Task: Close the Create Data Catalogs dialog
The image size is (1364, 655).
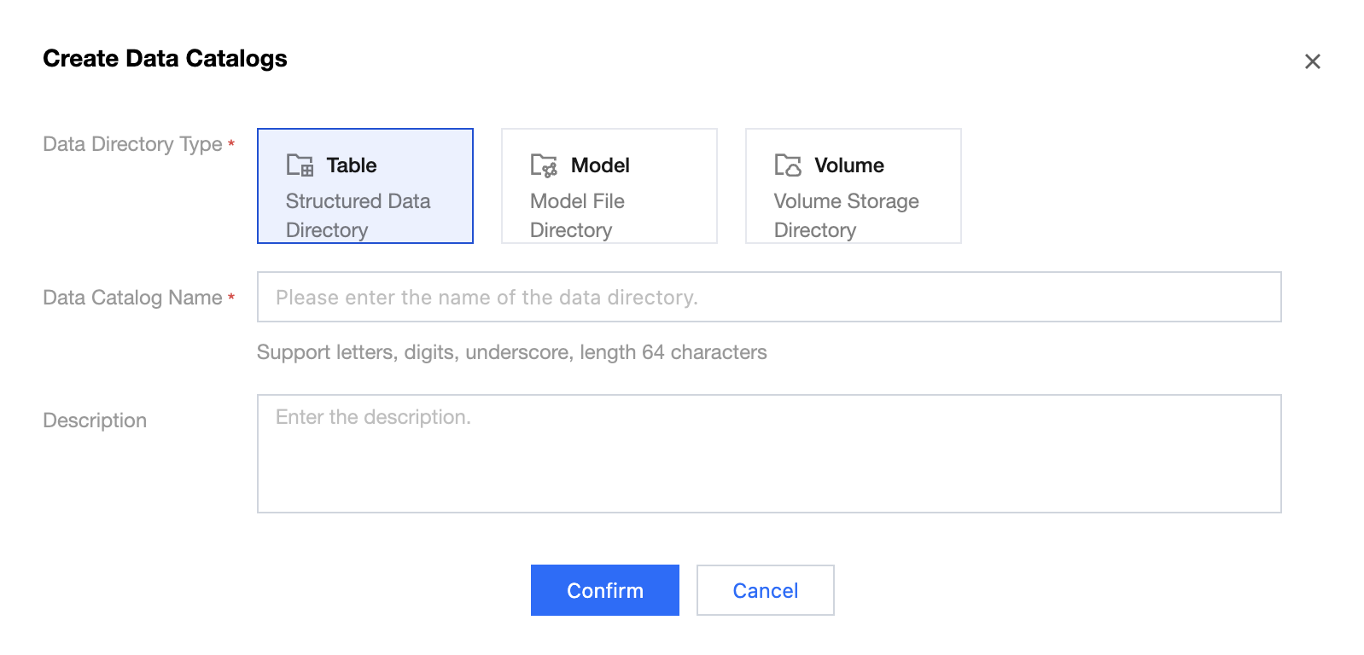Action: (1312, 61)
